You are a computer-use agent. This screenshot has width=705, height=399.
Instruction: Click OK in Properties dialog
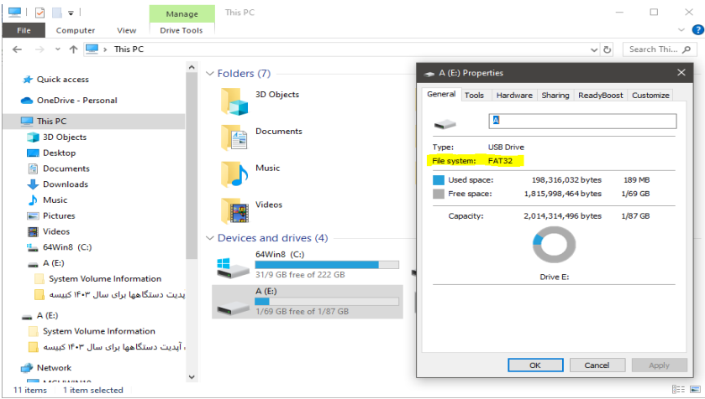point(535,365)
